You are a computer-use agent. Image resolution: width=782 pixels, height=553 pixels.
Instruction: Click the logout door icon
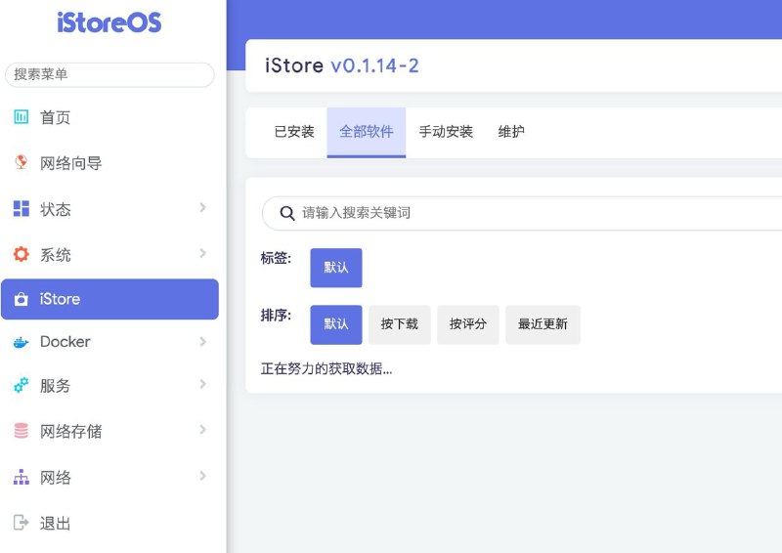[21, 522]
